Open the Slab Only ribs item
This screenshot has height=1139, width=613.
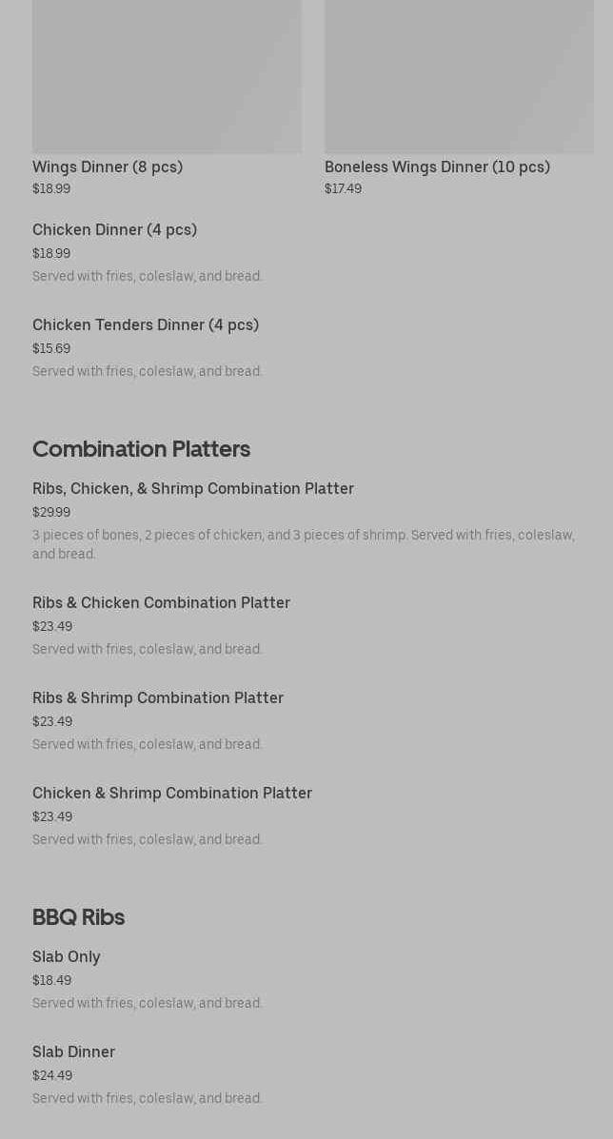(67, 957)
